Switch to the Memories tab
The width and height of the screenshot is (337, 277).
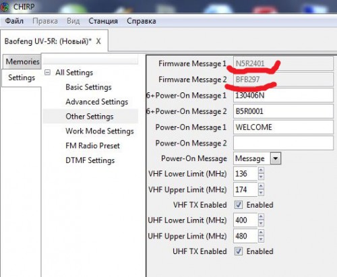(x=22, y=61)
